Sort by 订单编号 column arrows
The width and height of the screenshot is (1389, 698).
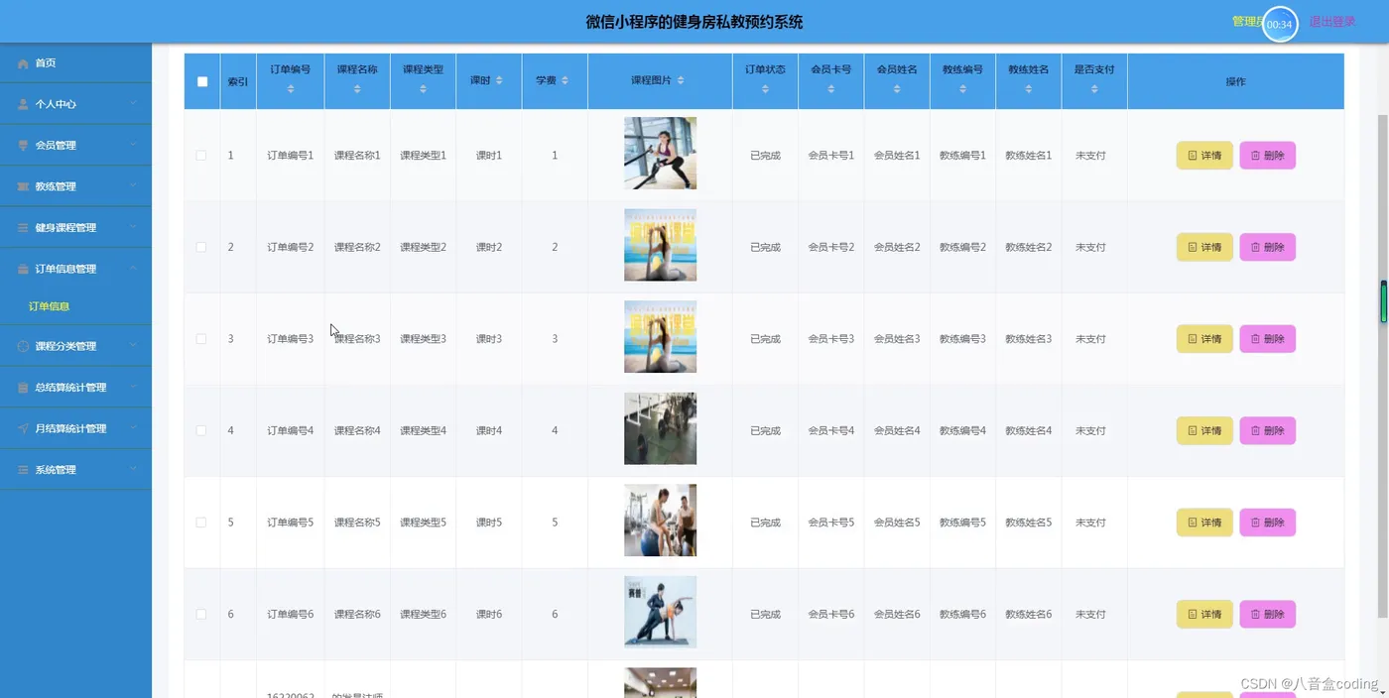coord(291,89)
